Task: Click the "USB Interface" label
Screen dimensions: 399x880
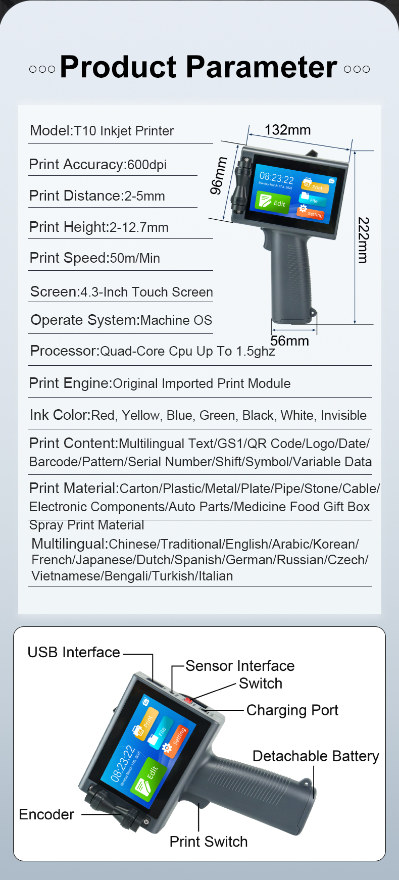Action: pos(74,652)
